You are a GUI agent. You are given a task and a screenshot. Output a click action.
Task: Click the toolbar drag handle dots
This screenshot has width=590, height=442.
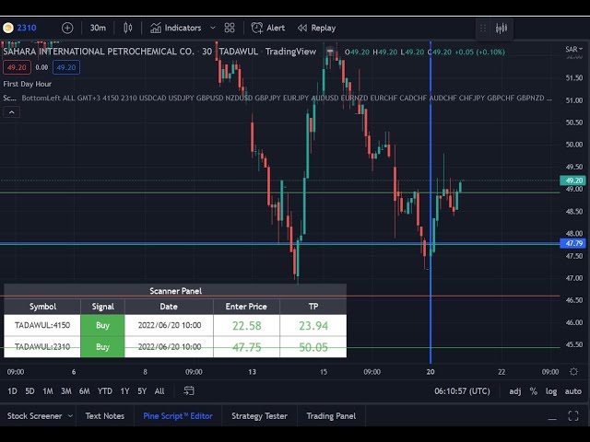(x=483, y=29)
